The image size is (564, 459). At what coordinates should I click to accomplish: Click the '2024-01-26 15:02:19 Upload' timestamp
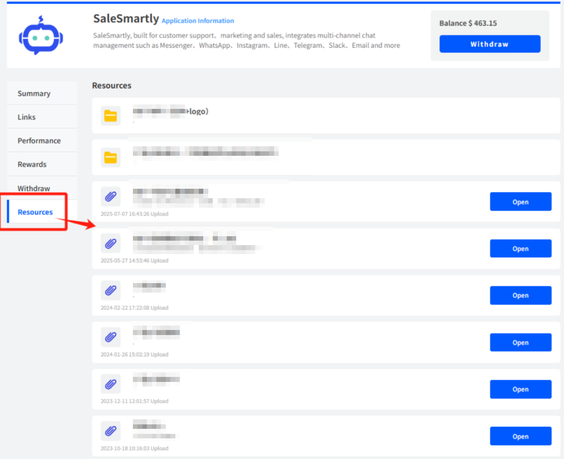135,355
